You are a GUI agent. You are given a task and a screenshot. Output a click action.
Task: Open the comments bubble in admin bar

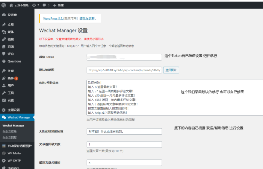46,5
